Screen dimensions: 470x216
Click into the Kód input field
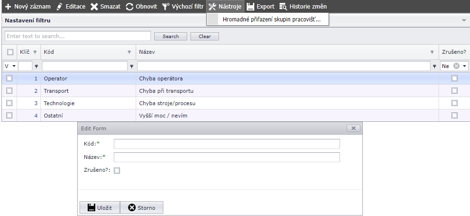(x=227, y=144)
